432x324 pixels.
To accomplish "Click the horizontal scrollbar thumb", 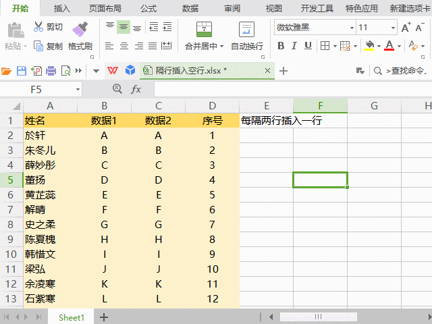I will (x=318, y=317).
